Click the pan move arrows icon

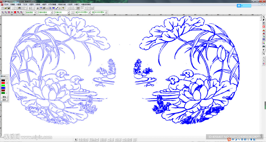tap(12, 12)
